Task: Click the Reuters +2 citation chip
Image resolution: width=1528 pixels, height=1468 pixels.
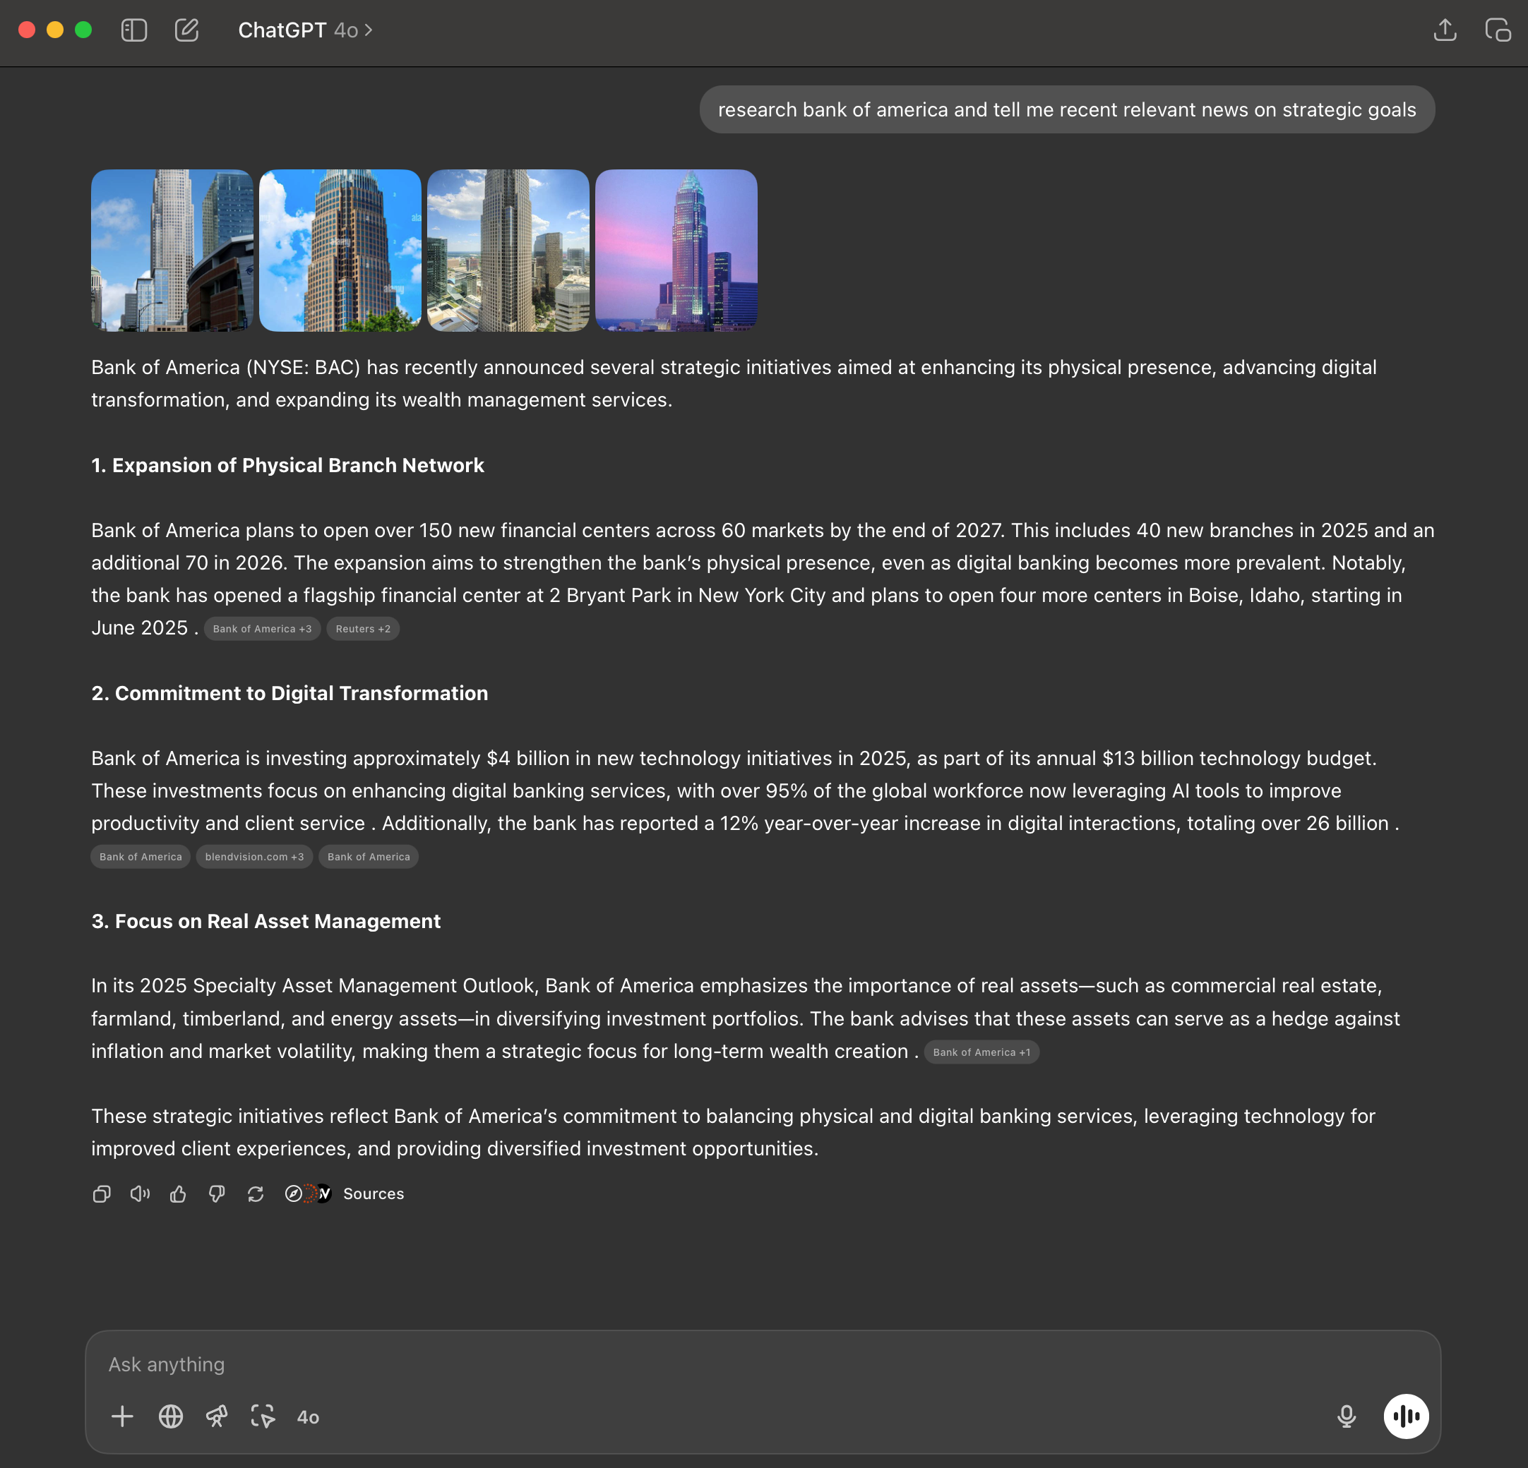Action: click(364, 629)
